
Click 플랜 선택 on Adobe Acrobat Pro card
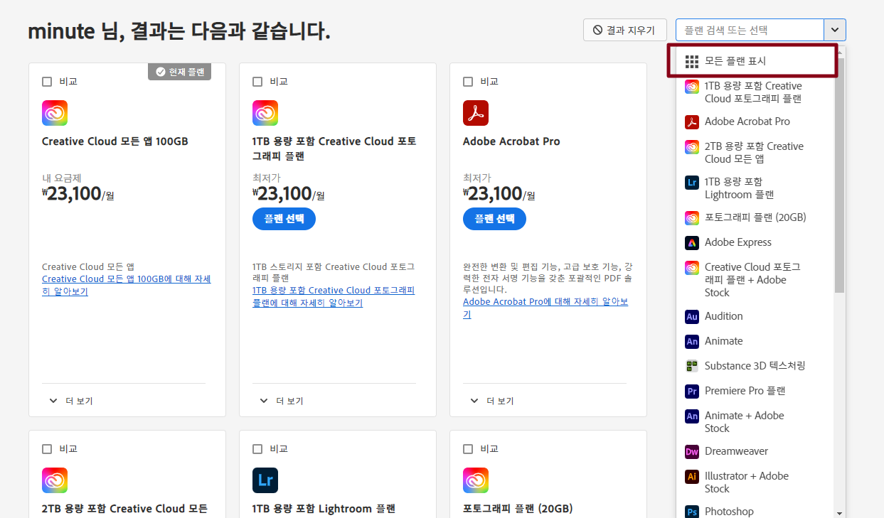pos(494,219)
